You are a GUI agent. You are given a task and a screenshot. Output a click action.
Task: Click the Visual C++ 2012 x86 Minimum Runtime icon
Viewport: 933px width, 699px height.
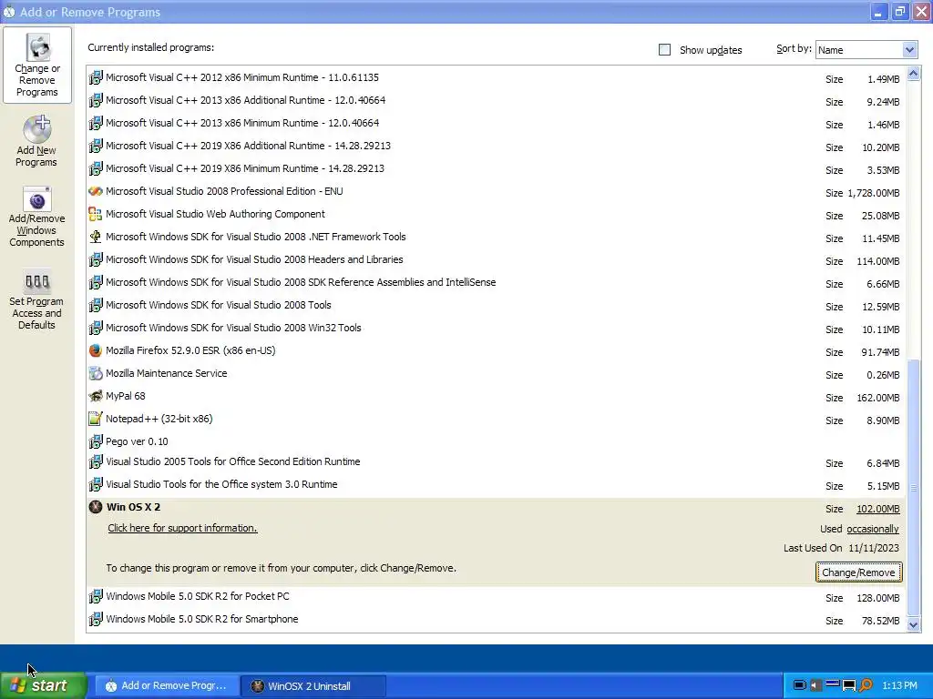(x=95, y=77)
